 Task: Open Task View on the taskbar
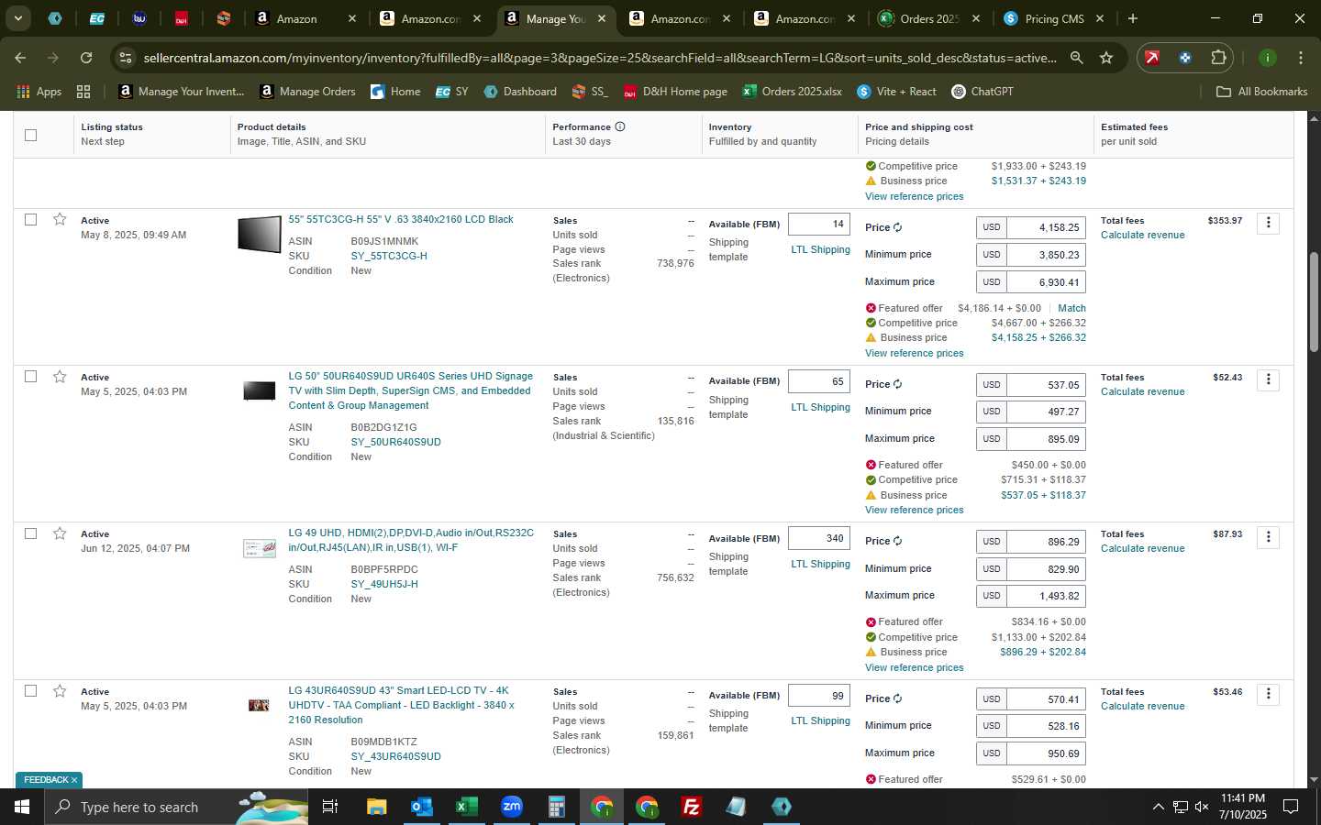pos(330,807)
